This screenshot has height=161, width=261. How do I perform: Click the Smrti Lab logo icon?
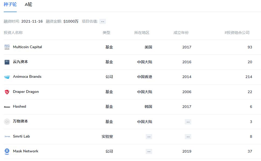tap(7, 136)
